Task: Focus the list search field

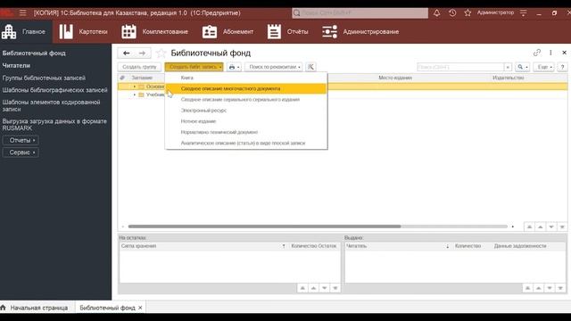Action: [460, 67]
